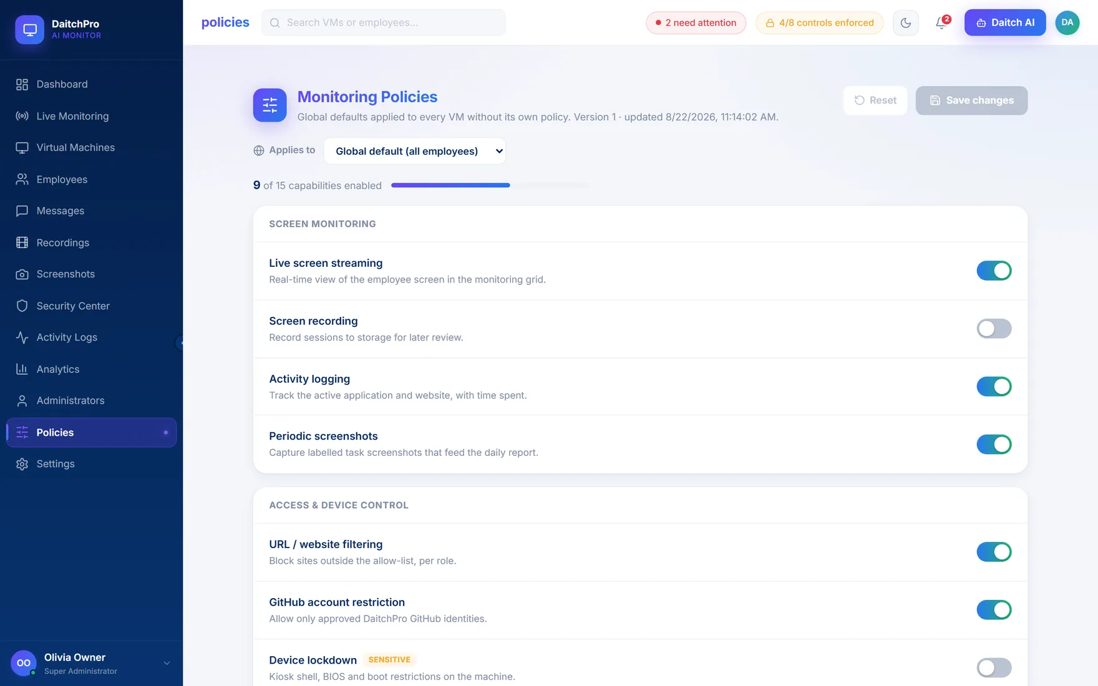Click the 2 need attention badge

point(696,23)
